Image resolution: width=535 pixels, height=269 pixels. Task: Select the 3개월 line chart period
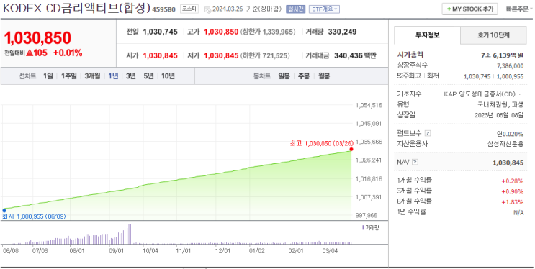pyautogui.click(x=92, y=76)
